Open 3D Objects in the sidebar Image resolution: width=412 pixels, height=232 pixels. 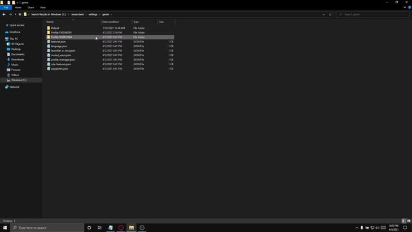point(17,44)
